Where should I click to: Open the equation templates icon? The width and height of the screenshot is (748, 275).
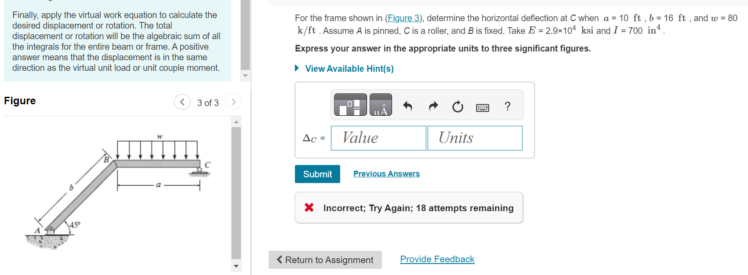tap(350, 105)
